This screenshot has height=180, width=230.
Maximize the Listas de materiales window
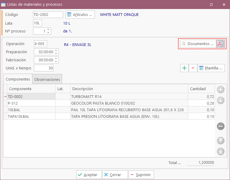(x=211, y=5)
